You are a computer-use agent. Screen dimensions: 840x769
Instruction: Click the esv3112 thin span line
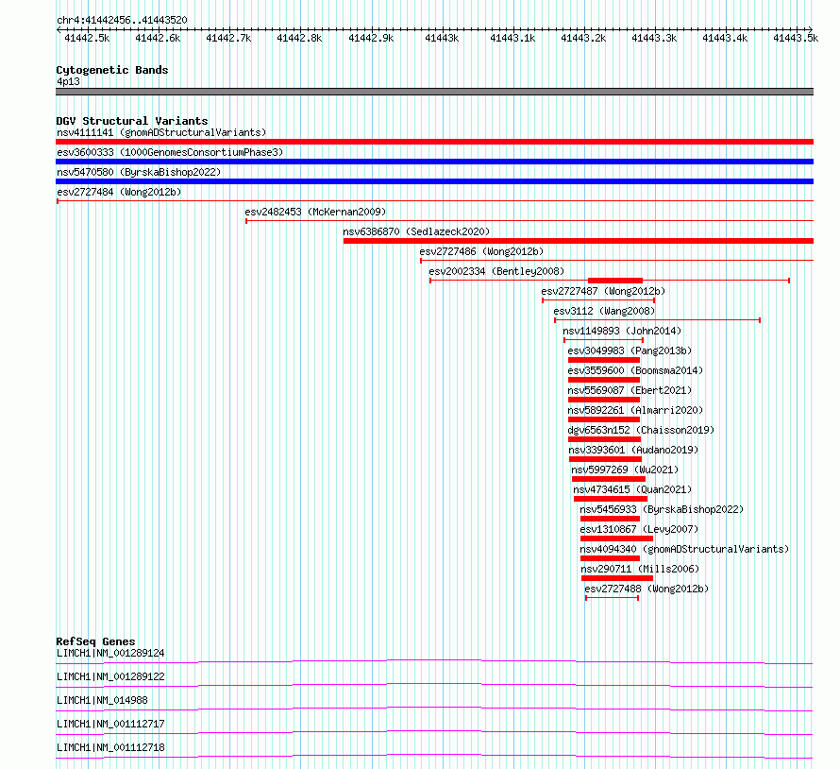[x=657, y=320]
